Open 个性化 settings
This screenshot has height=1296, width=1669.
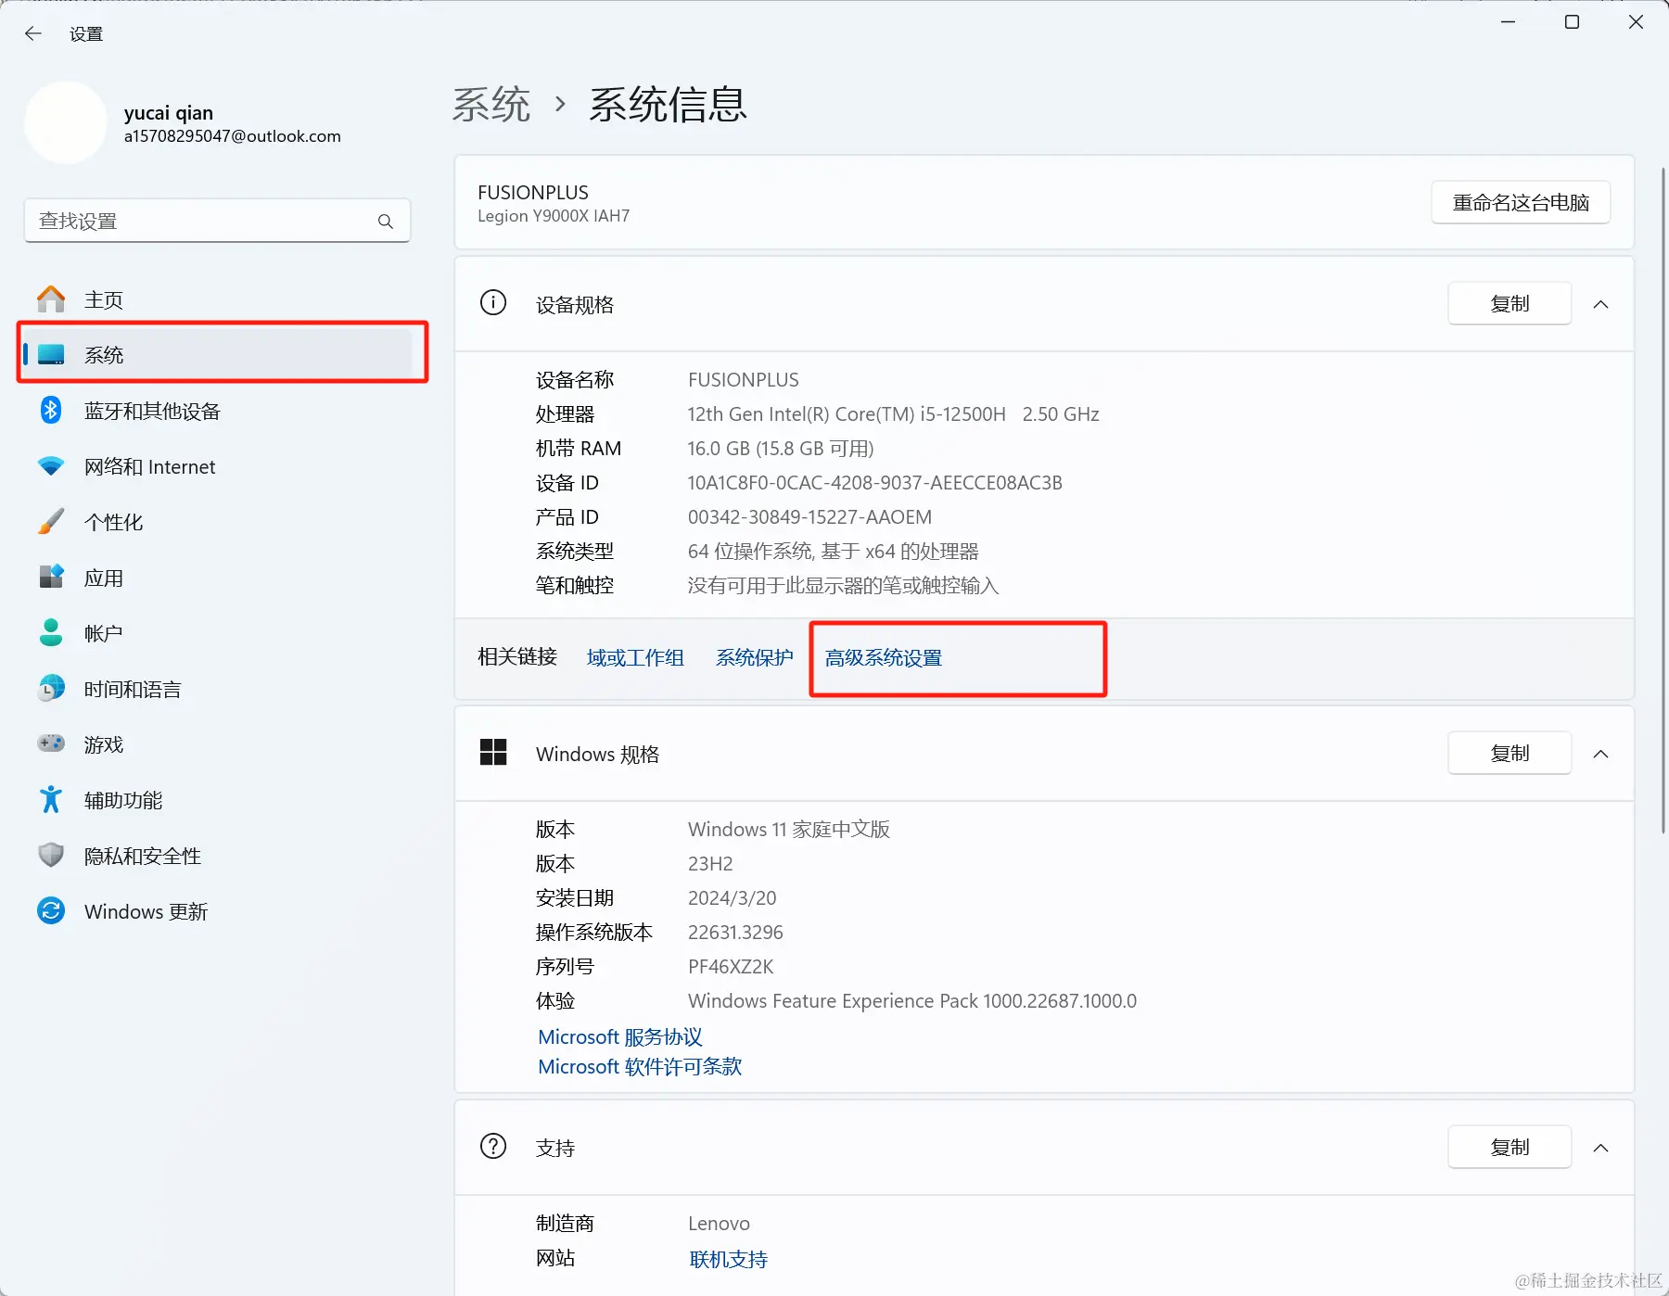click(217, 522)
